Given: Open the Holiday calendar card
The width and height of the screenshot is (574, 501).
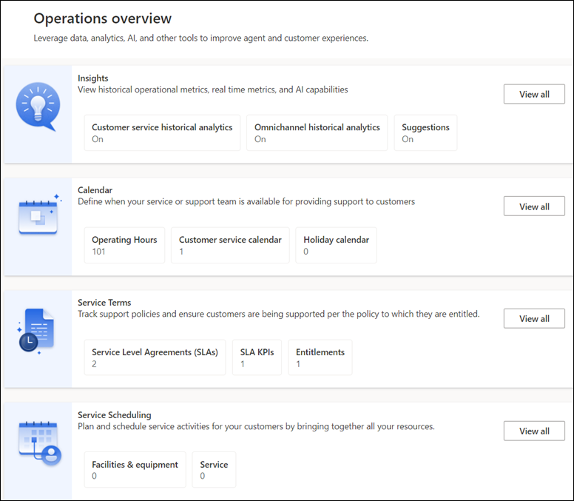Looking at the screenshot, I should click(336, 245).
